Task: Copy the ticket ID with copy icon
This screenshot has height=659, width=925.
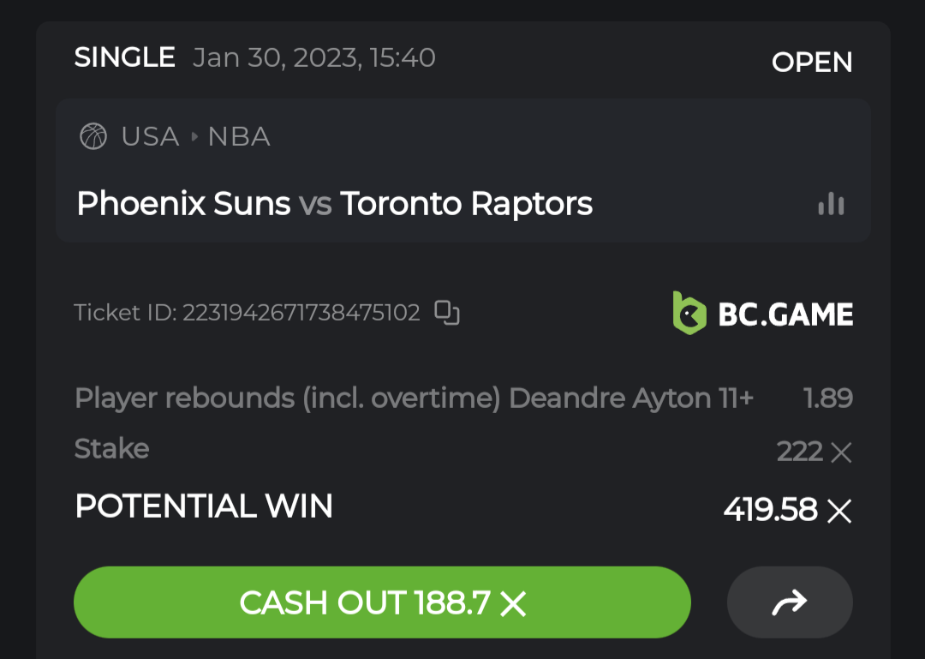Action: 447,313
